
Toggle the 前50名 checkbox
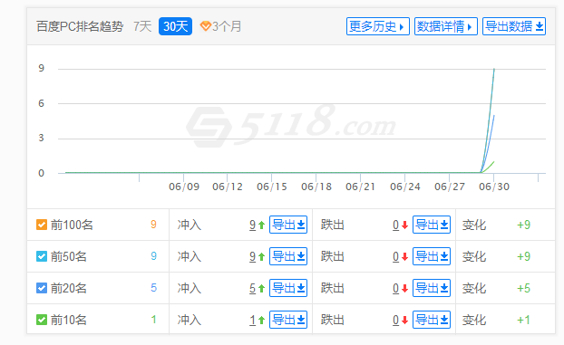tap(42, 256)
